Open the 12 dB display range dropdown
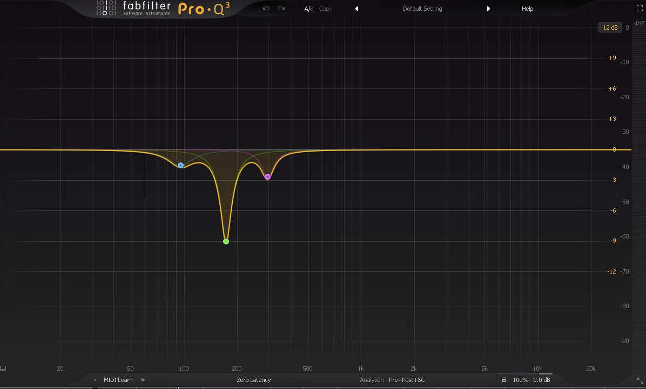This screenshot has width=646, height=389. (x=610, y=28)
